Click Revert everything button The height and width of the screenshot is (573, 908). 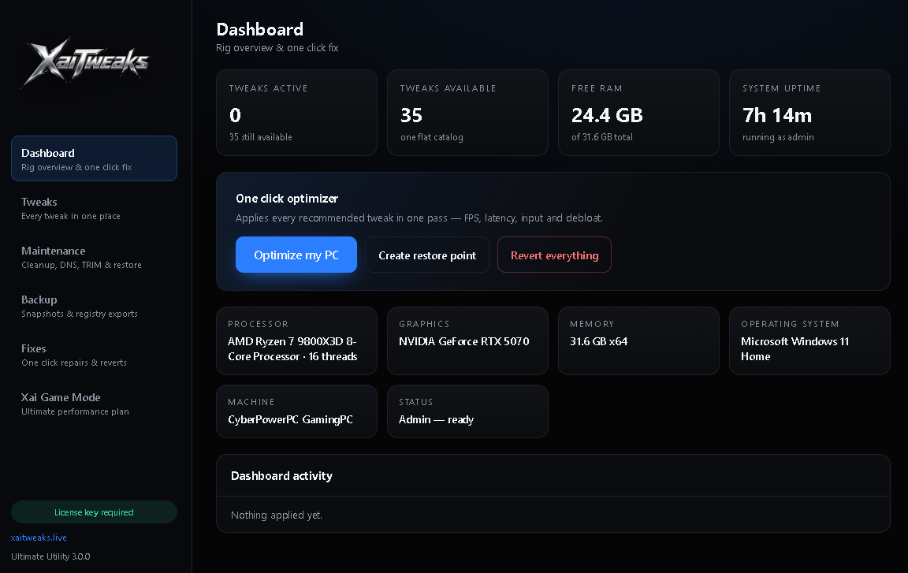554,255
